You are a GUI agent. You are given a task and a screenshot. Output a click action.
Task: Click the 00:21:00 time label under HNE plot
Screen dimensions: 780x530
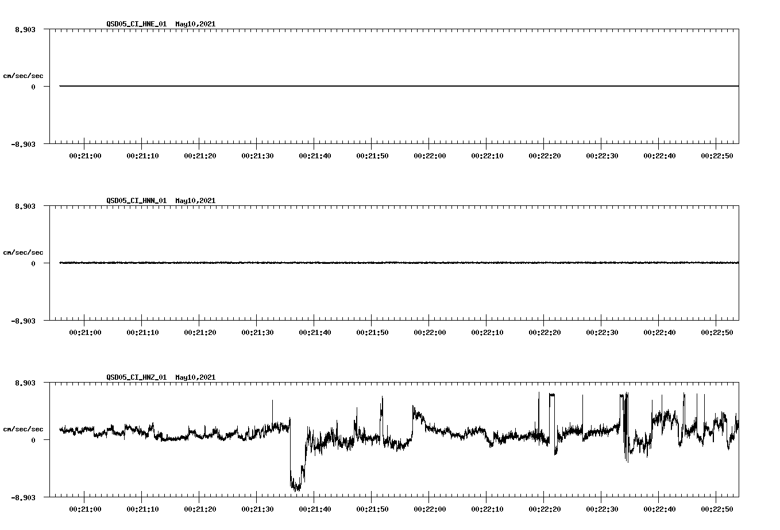[85, 156]
